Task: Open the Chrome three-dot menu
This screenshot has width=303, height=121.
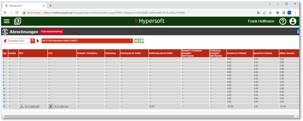Action: tap(295, 13)
